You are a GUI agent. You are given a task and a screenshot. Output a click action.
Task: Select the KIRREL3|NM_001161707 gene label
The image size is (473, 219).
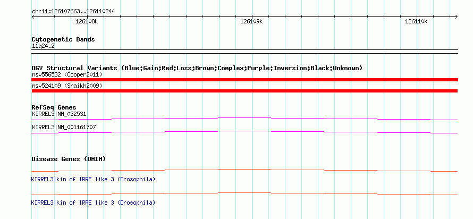(x=64, y=127)
